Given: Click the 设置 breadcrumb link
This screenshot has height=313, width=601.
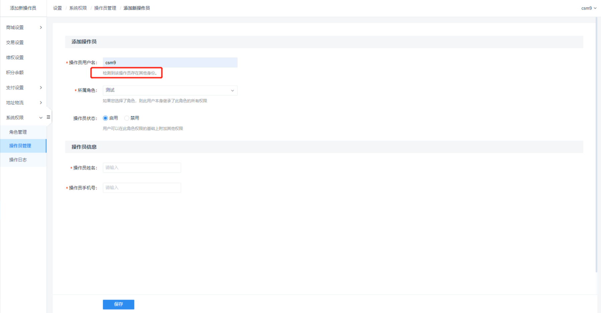Looking at the screenshot, I should (57, 8).
